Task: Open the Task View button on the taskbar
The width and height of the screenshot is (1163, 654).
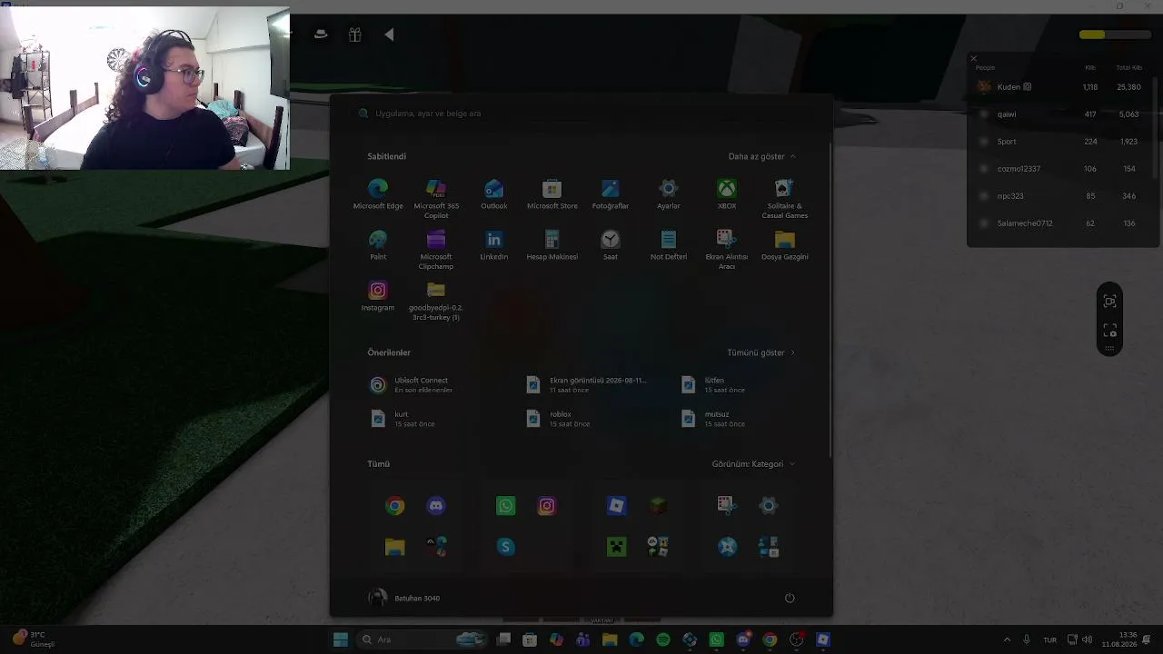Action: tap(503, 639)
